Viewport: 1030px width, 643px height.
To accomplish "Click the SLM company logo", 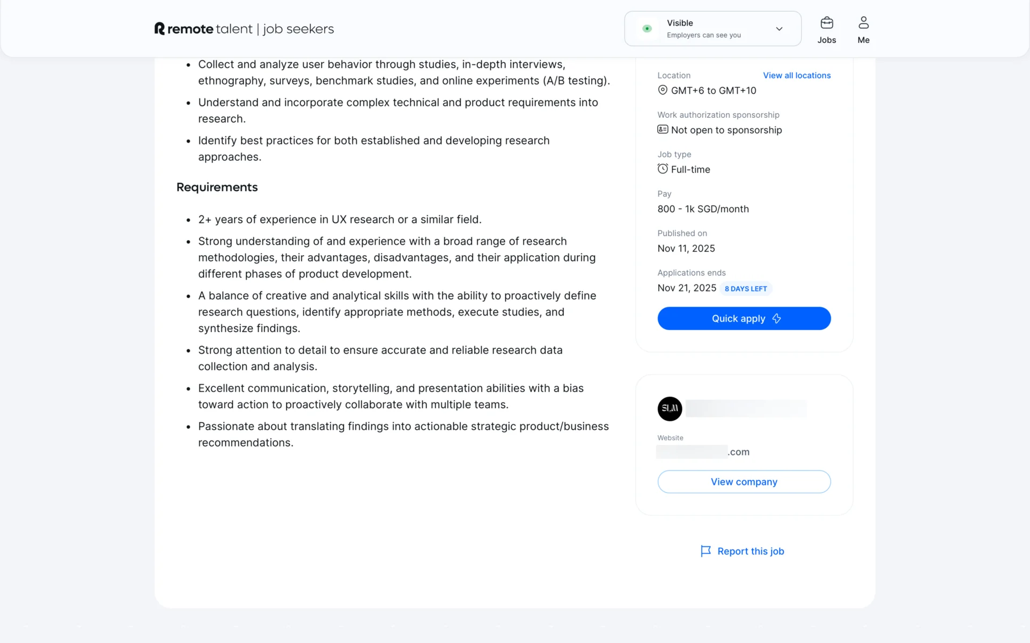I will pyautogui.click(x=669, y=409).
